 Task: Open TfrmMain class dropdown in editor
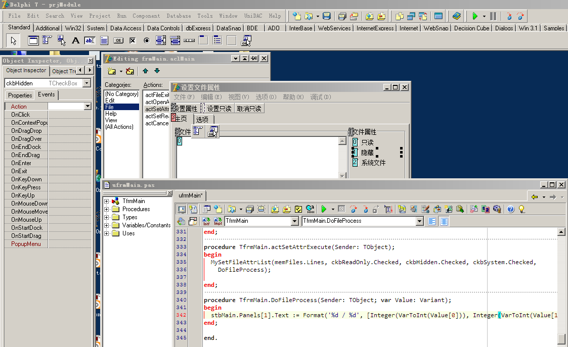[295, 221]
